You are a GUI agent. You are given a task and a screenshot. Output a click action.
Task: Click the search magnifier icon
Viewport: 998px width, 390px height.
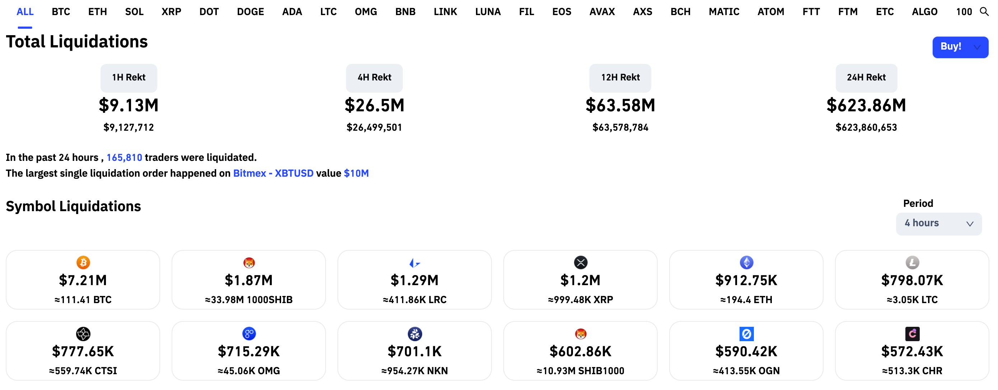pos(984,11)
